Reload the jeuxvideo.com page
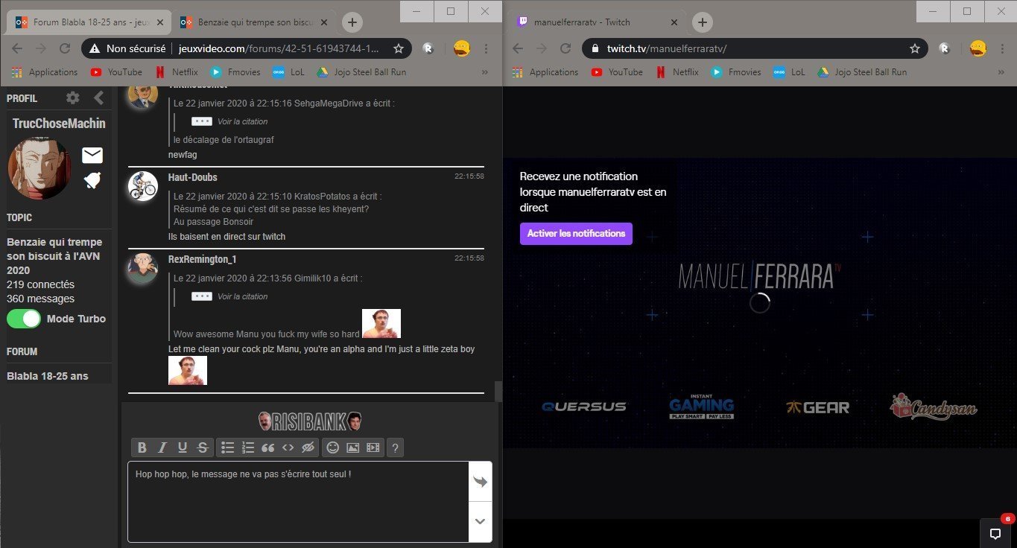Screen dimensions: 1017x548 [x=65, y=48]
